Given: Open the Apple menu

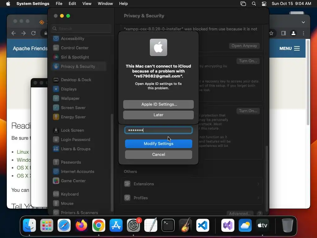Looking at the screenshot, I should (8, 4).
